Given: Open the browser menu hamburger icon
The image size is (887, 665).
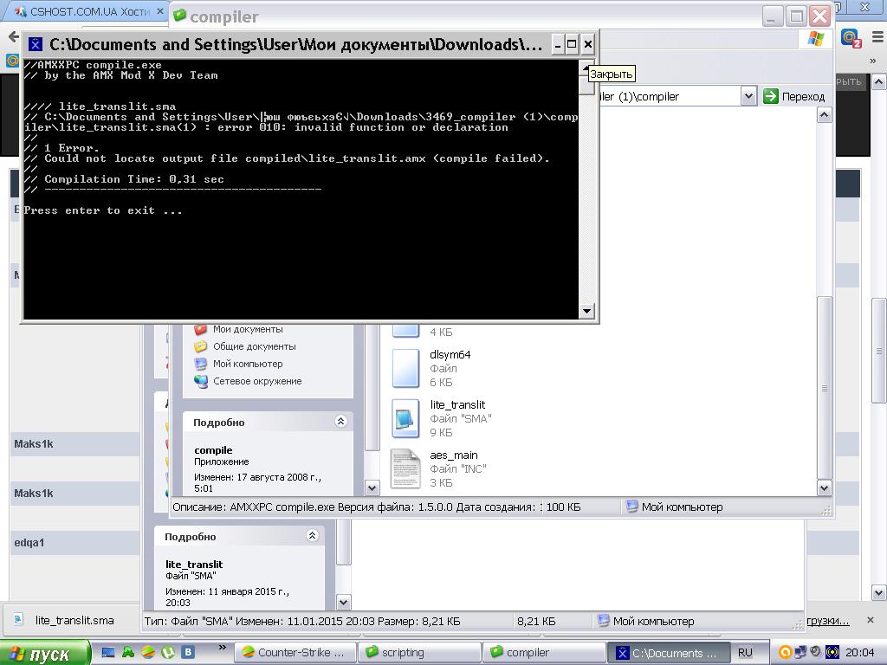Looking at the screenshot, I should [x=878, y=37].
